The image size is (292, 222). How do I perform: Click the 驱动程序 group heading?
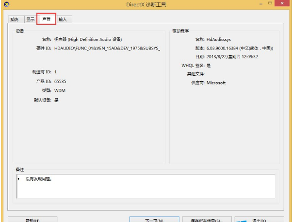(180, 31)
